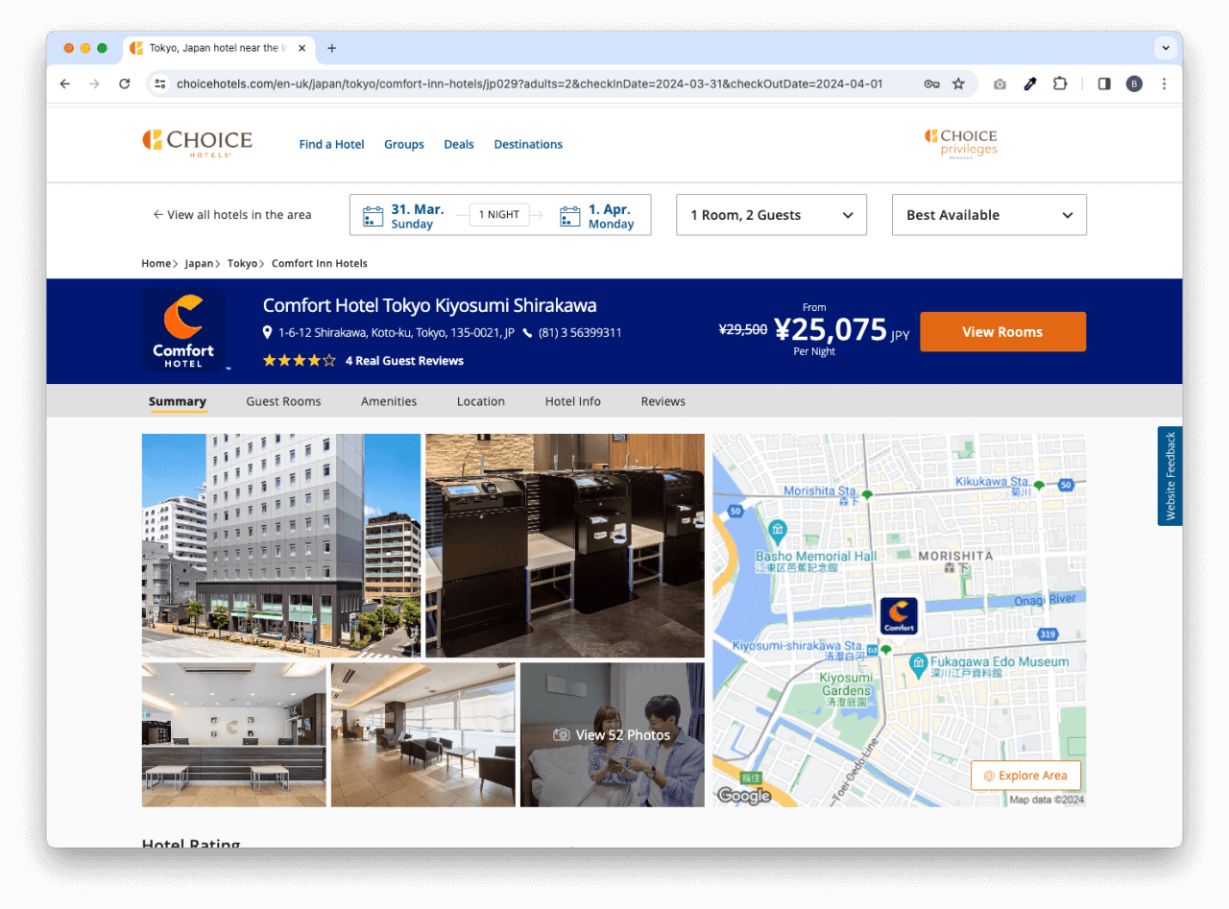Switch to the Hotel Info tab
The image size is (1229, 909).
[x=573, y=401]
